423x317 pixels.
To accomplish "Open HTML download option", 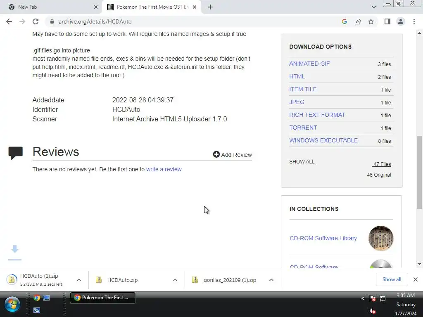I will [297, 76].
